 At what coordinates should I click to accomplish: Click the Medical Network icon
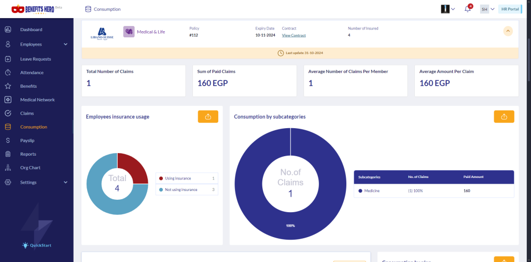pyautogui.click(x=8, y=100)
